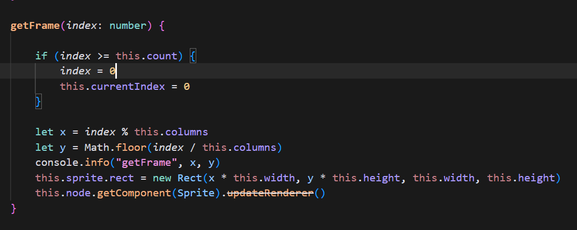The image size is (577, 230).
Task: Click the closing brace of the if block
Action: coord(38,101)
